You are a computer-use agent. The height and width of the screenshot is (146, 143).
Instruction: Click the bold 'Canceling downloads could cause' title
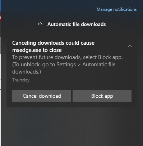[53, 43]
